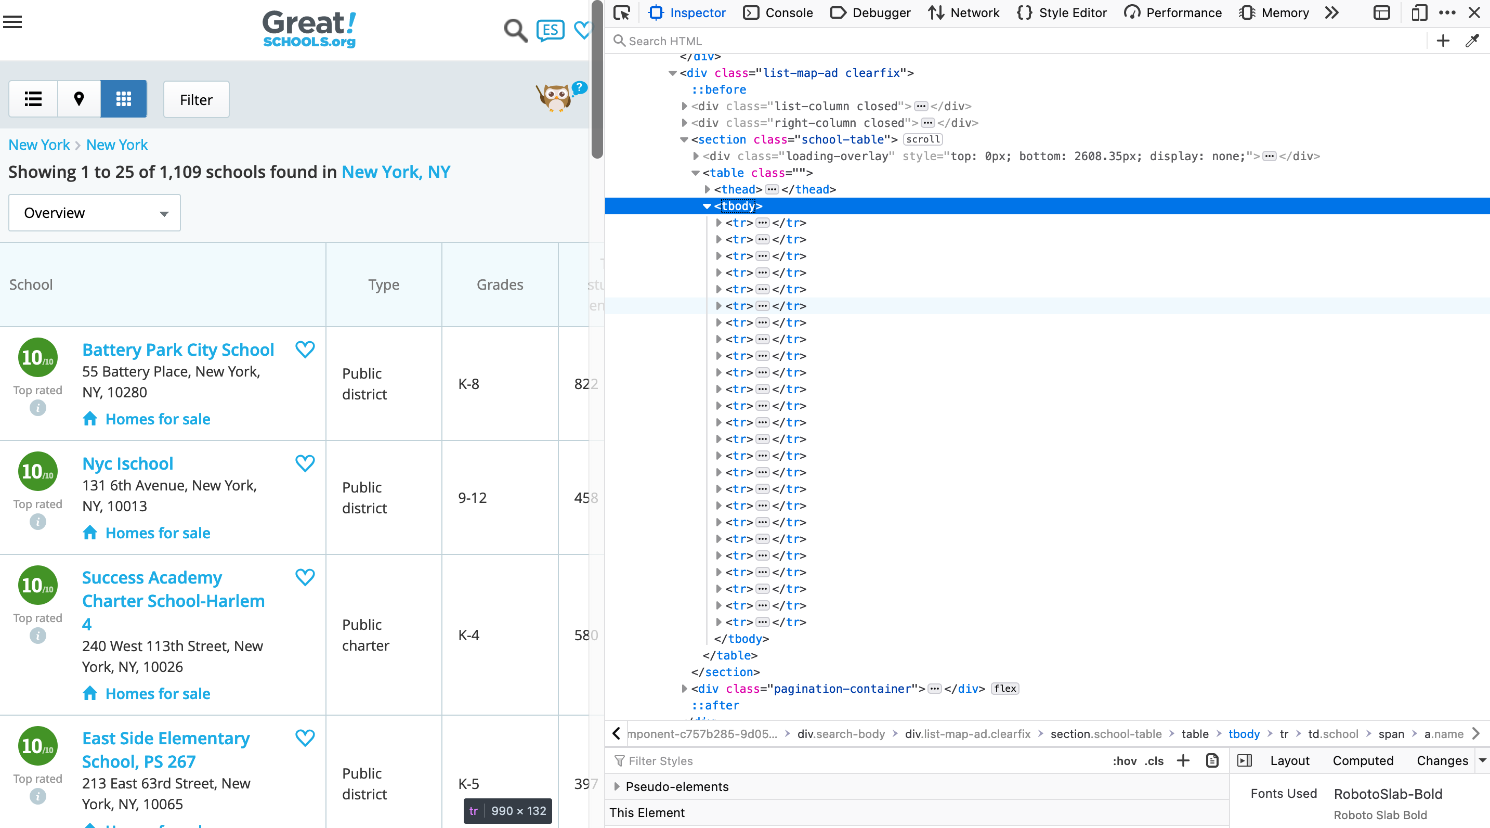Viewport: 1490px width, 828px height.
Task: Open Battery Park City School link
Action: click(x=178, y=350)
